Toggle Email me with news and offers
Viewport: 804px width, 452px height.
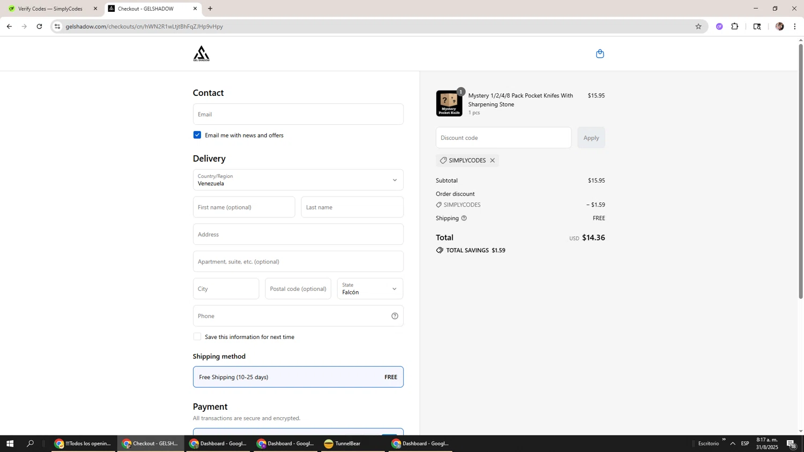197,135
